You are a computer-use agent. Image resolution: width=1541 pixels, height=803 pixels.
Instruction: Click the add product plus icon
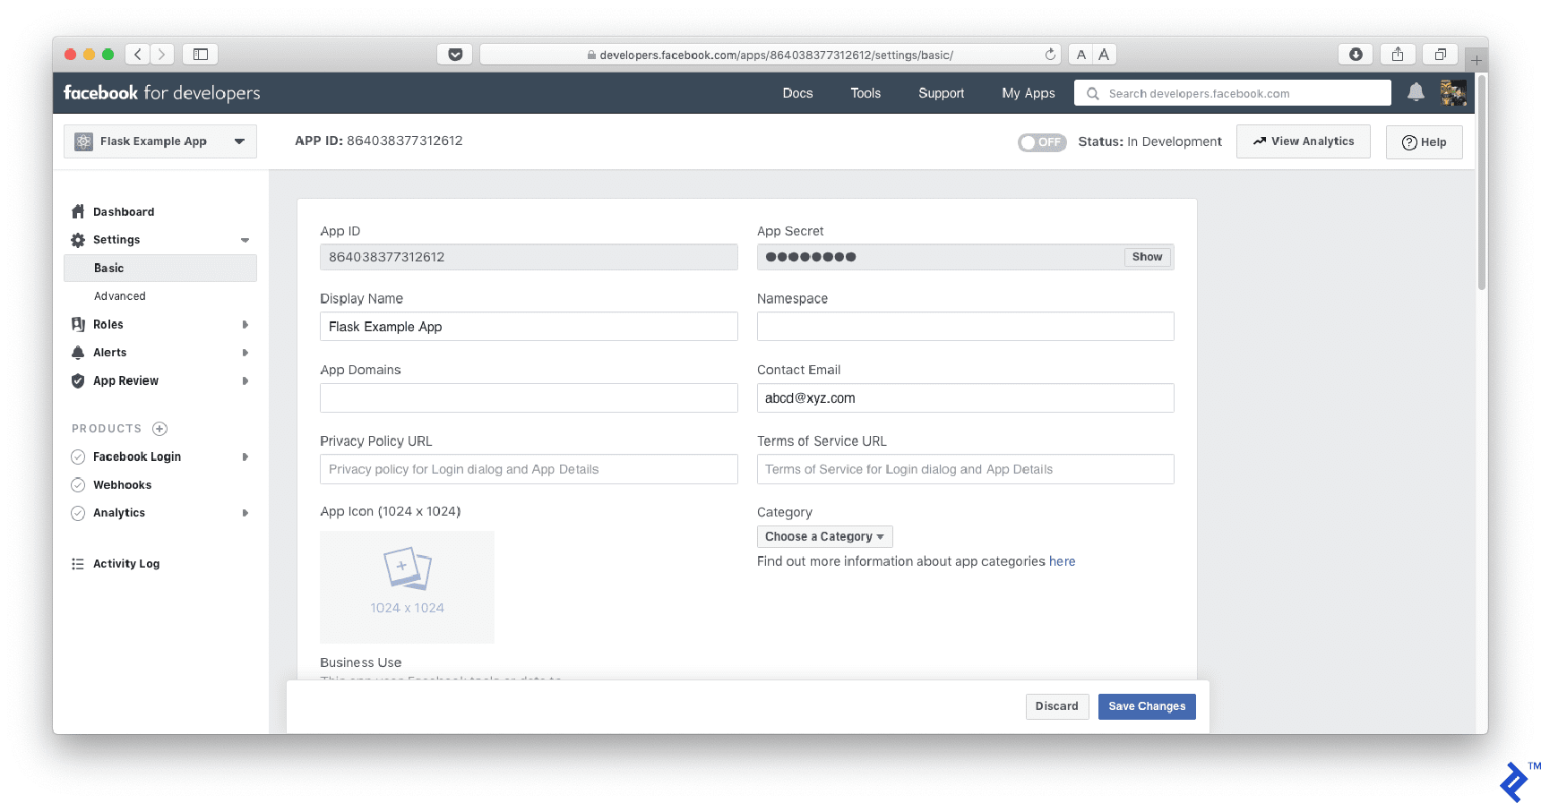(x=160, y=429)
